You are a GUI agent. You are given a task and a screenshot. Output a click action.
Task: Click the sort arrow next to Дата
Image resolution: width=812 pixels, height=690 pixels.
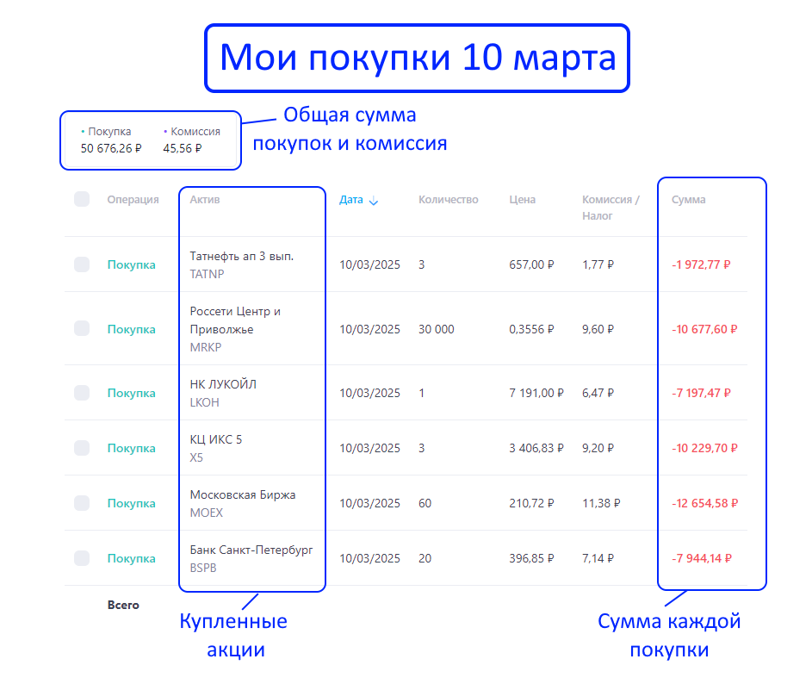(x=374, y=201)
